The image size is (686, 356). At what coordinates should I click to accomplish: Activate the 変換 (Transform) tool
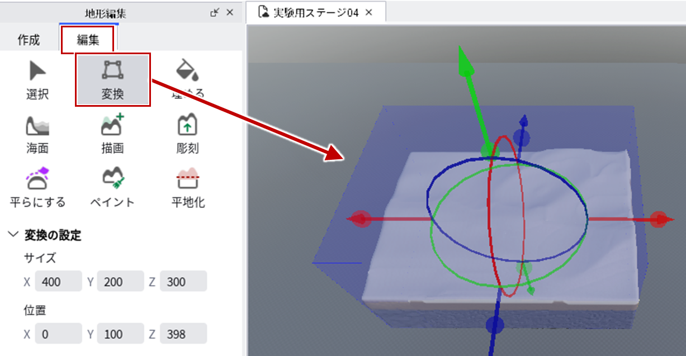tap(112, 80)
